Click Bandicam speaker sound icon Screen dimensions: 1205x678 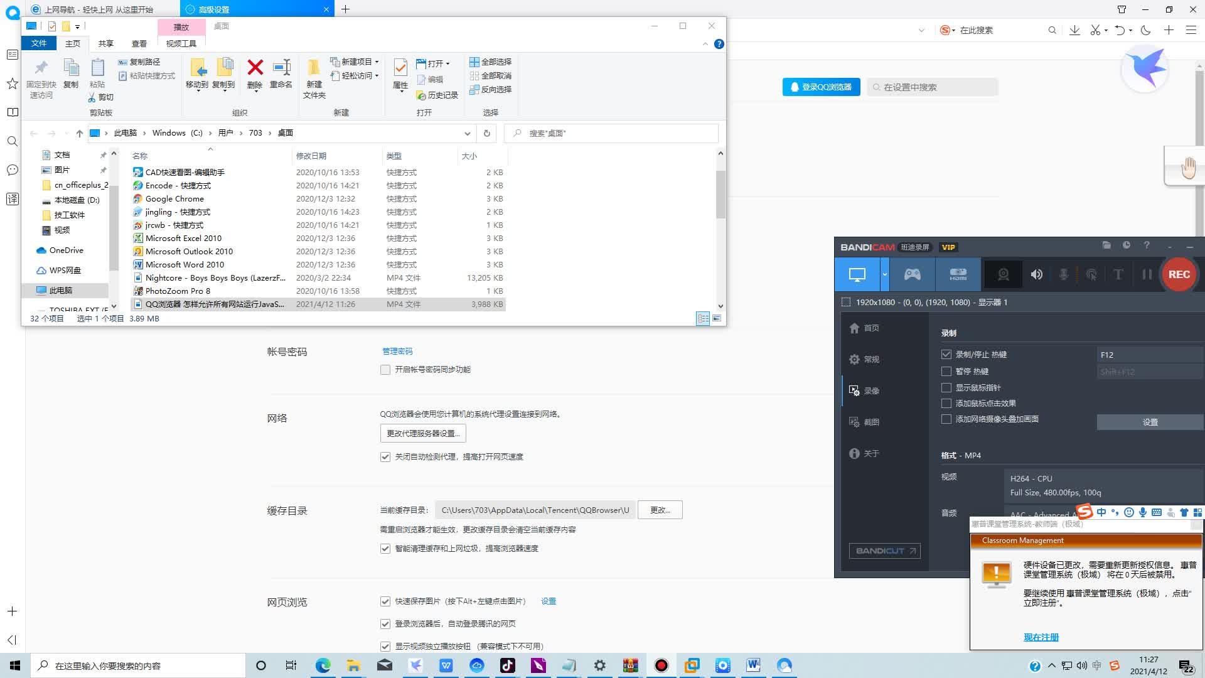click(x=1036, y=274)
